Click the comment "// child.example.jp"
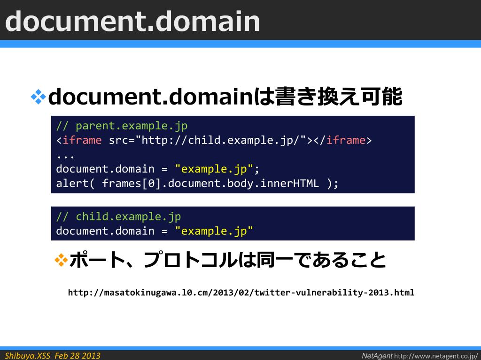Image resolution: width=481 pixels, height=360 pixels. pos(118,217)
